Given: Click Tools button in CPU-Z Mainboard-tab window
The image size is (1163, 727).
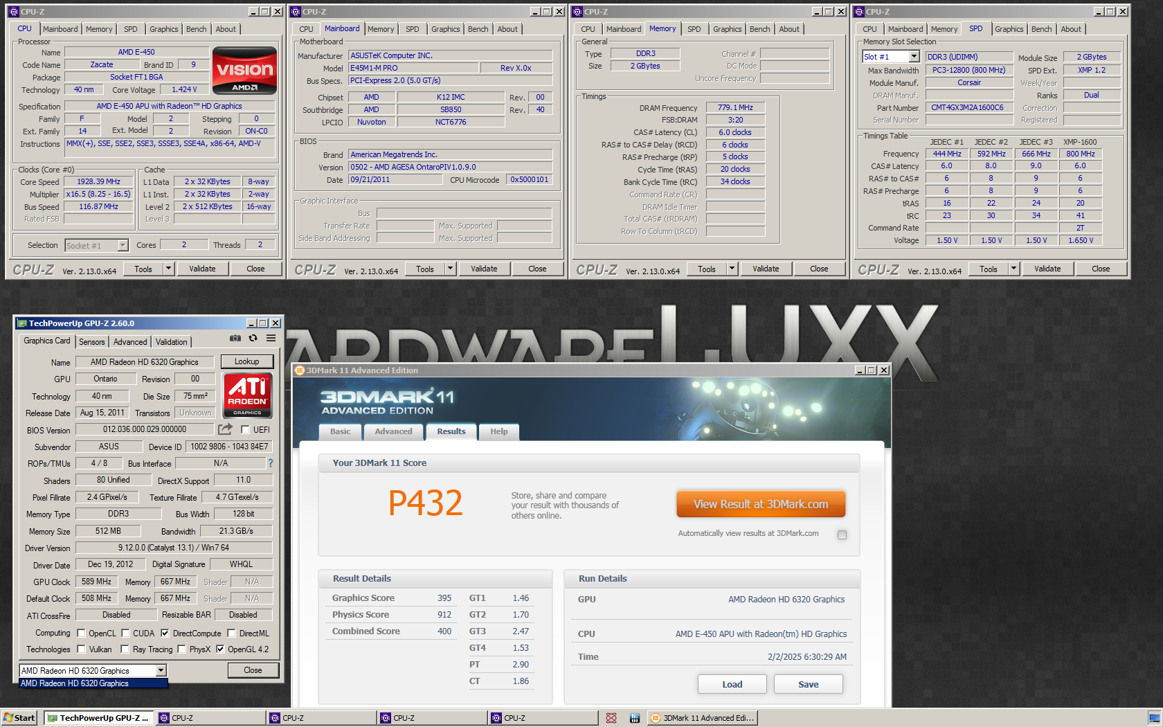Looking at the screenshot, I should (425, 269).
